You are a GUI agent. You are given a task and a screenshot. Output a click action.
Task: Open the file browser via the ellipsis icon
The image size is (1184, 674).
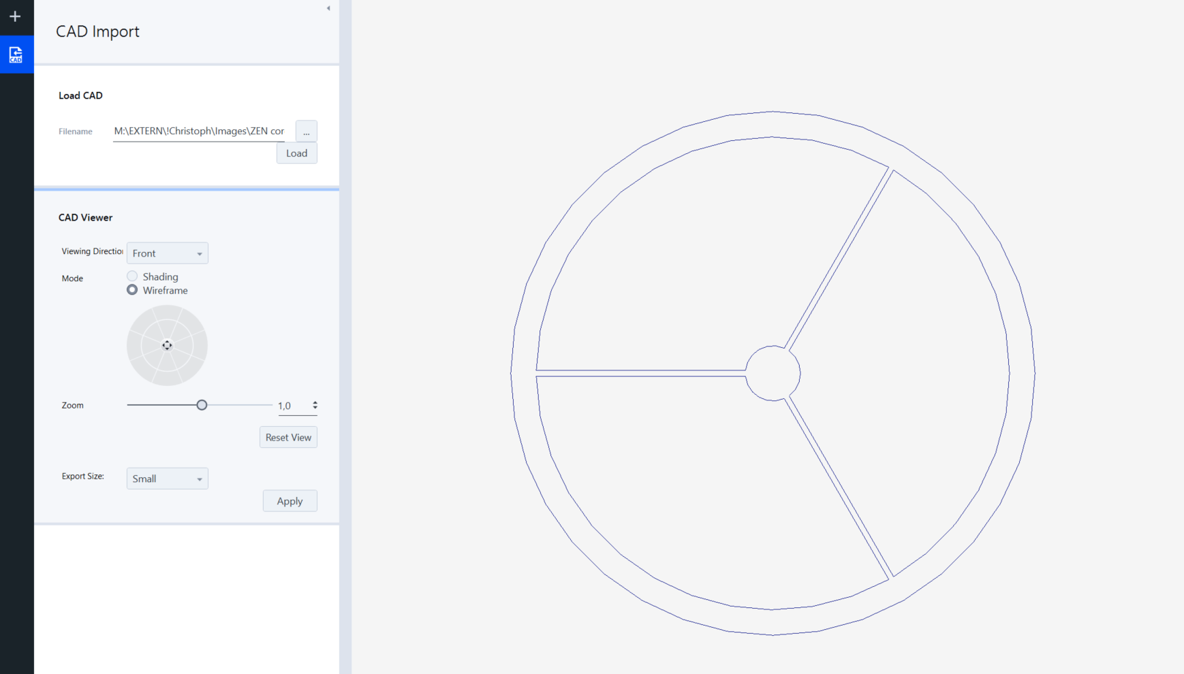click(306, 131)
